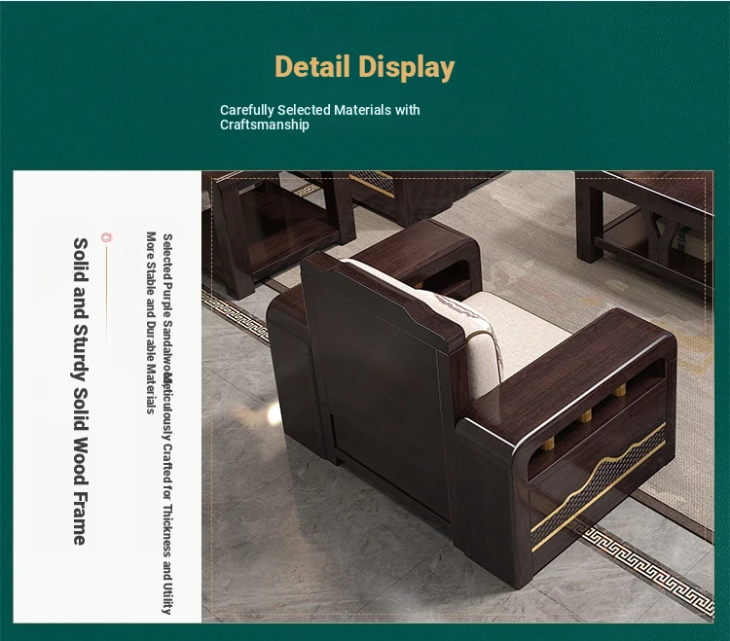The image size is (730, 641).
Task: Click the red concentric circle icon
Action: pyautogui.click(x=106, y=237)
